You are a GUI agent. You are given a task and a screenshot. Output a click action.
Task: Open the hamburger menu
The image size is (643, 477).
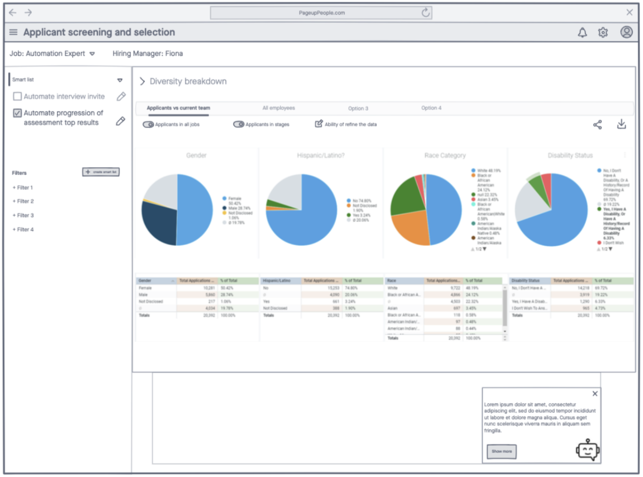pyautogui.click(x=13, y=32)
